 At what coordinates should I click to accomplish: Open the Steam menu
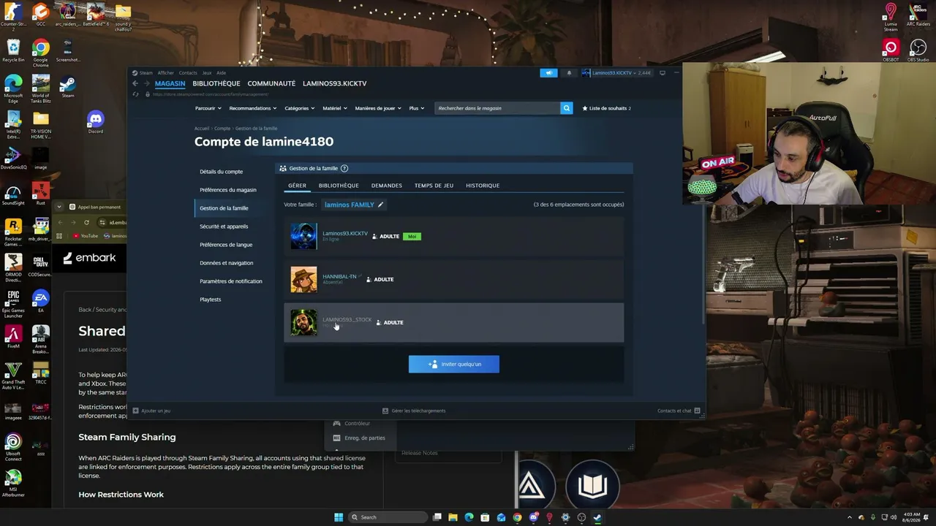tap(144, 73)
